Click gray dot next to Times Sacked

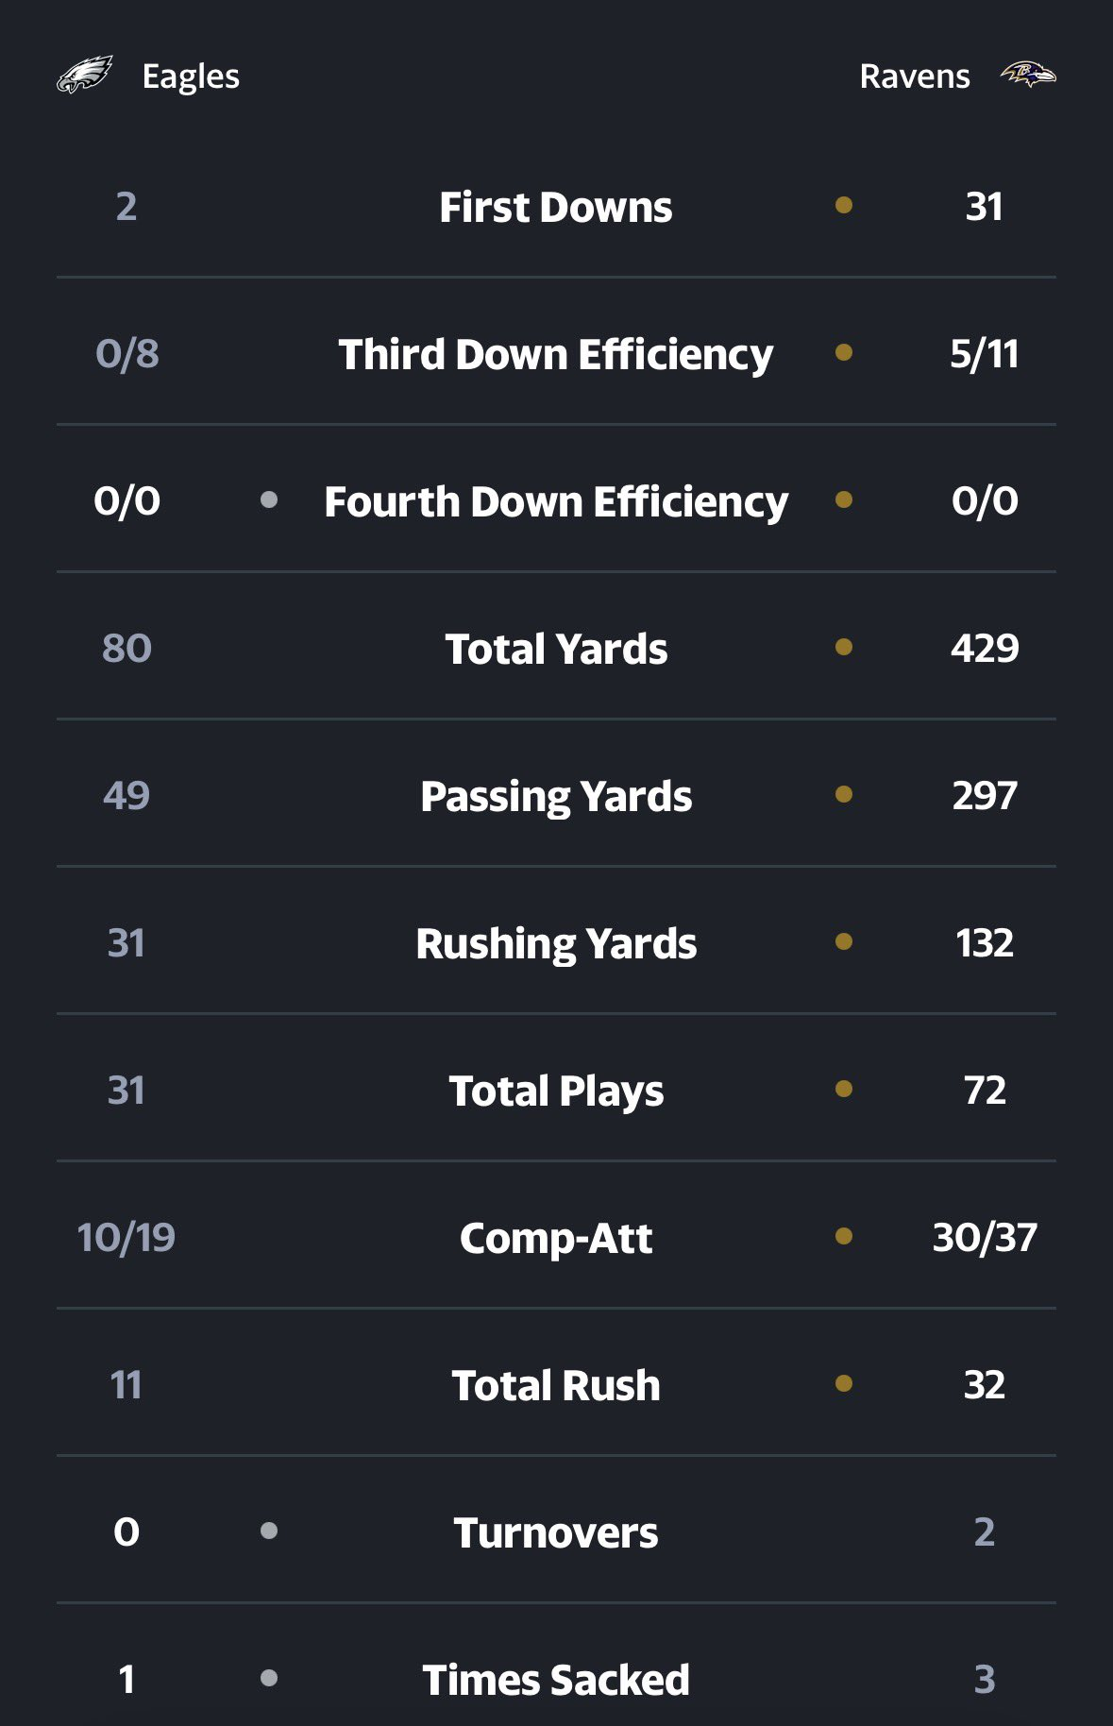pos(269,1678)
